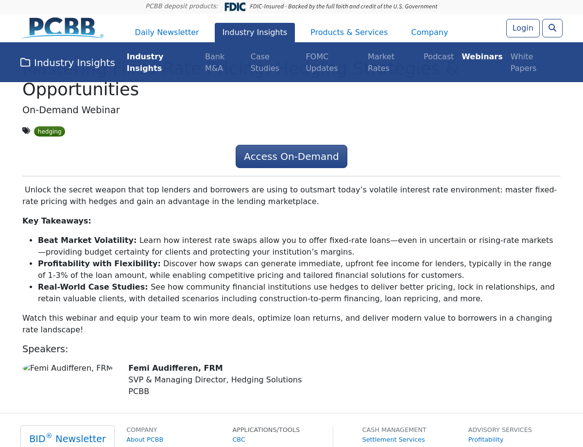Open Daily Newsletter menu
The image size is (583, 447).
[x=167, y=33]
